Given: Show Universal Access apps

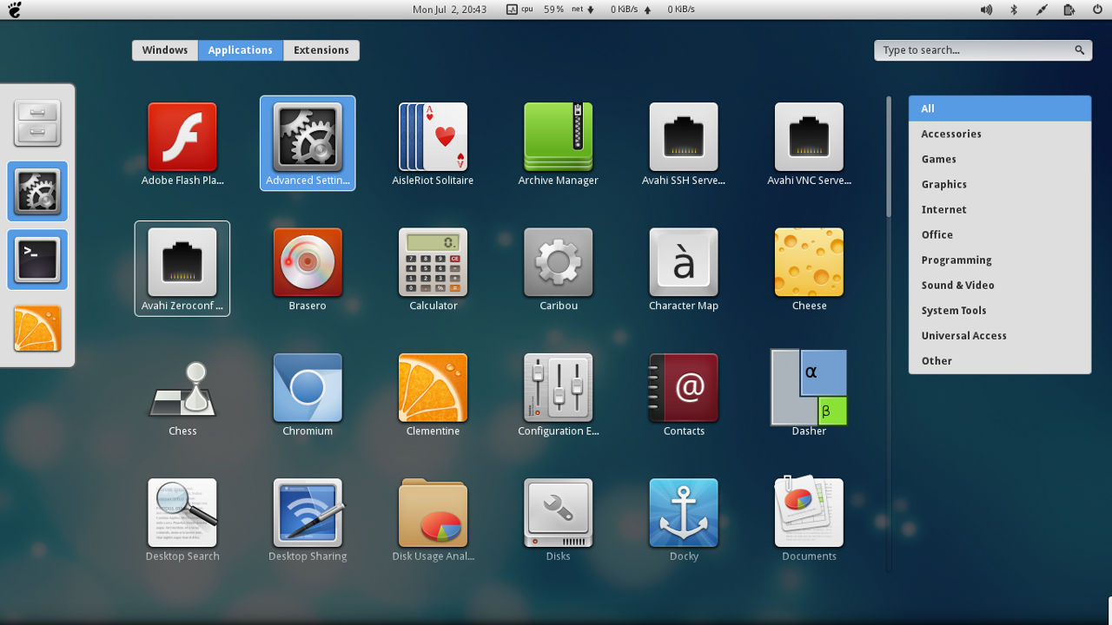Looking at the screenshot, I should [x=1000, y=335].
